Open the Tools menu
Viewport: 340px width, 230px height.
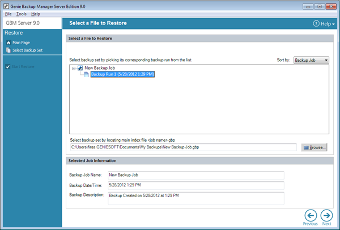click(22, 14)
